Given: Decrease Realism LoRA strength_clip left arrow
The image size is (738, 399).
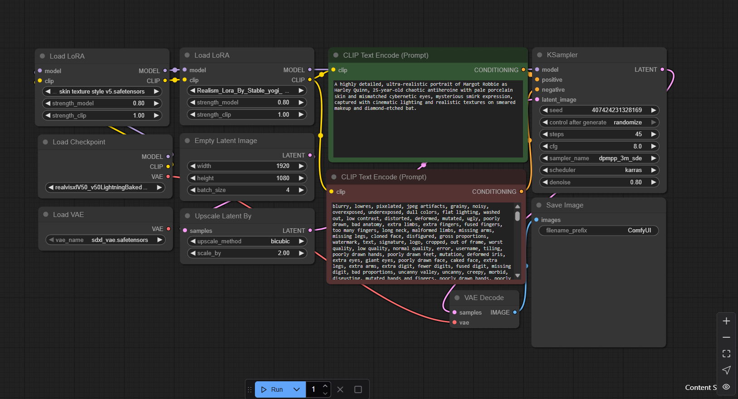Looking at the screenshot, I should tap(193, 114).
